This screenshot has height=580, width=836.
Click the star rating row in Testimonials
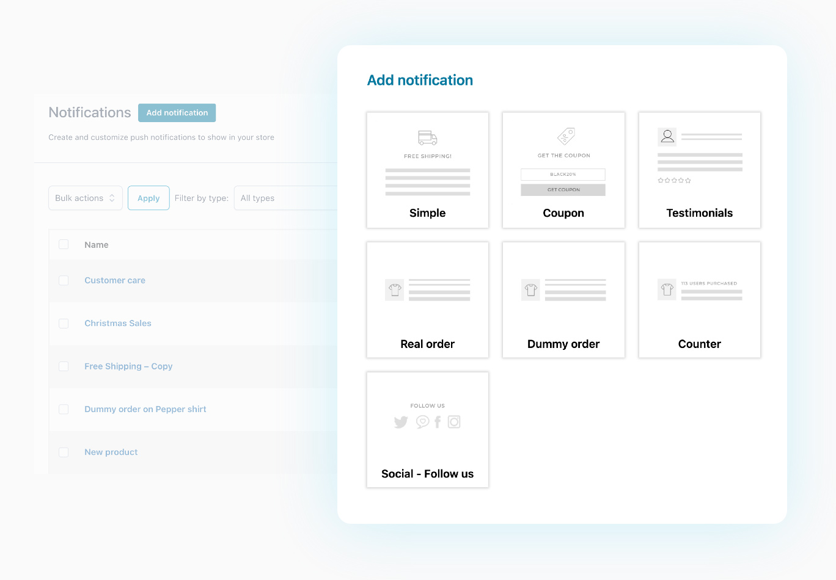(x=675, y=181)
